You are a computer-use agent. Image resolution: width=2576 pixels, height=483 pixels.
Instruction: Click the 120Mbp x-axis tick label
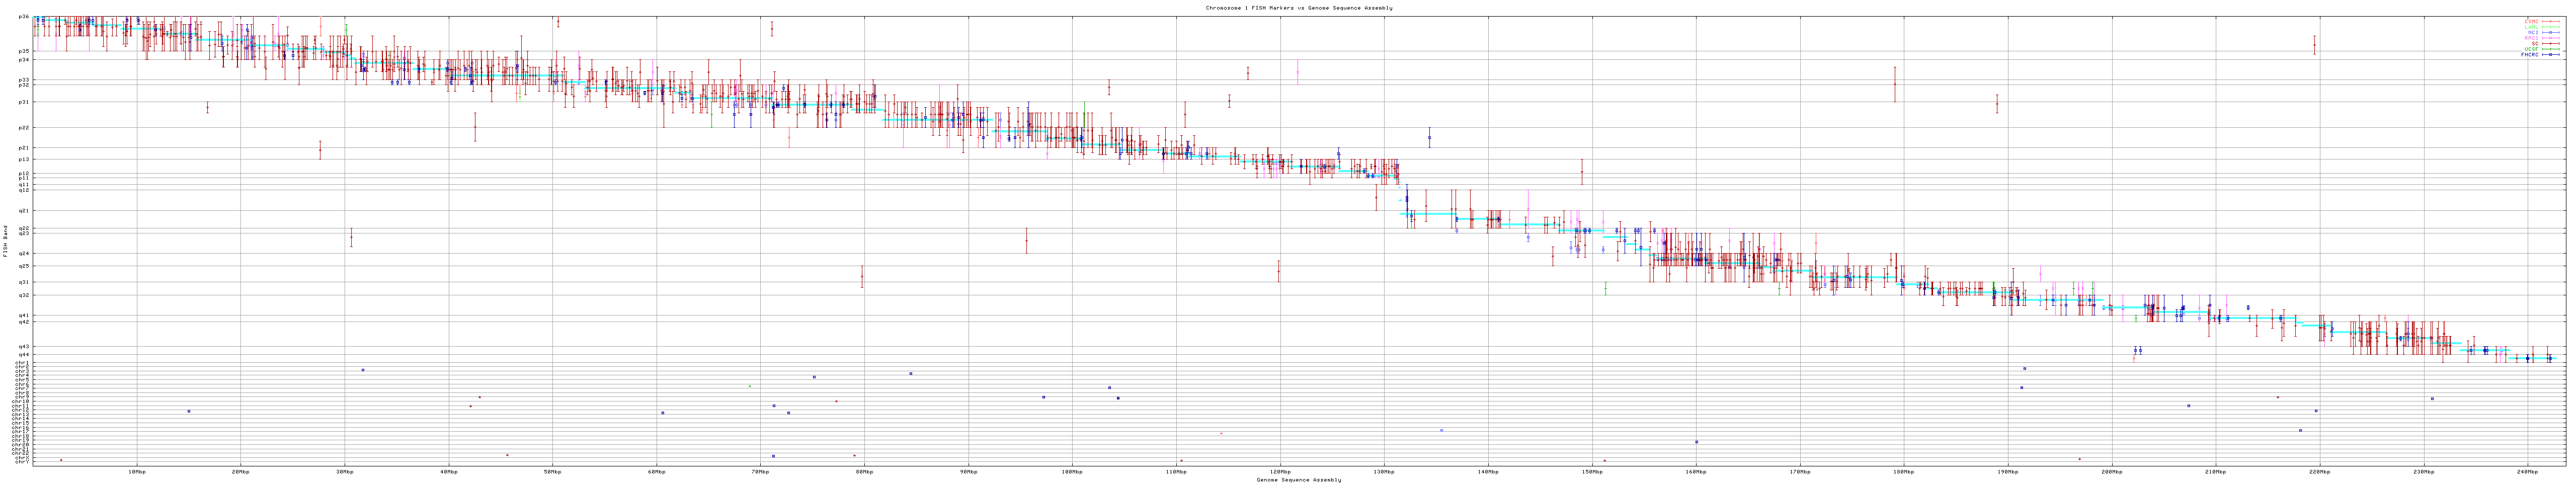coord(1279,471)
